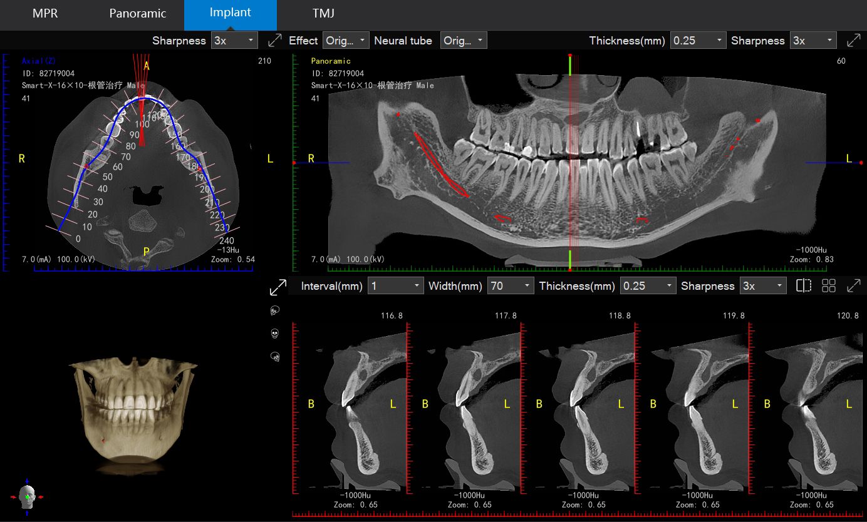Switch to grid layout using the four-squares icon
Image resolution: width=867 pixels, height=522 pixels.
click(x=828, y=285)
